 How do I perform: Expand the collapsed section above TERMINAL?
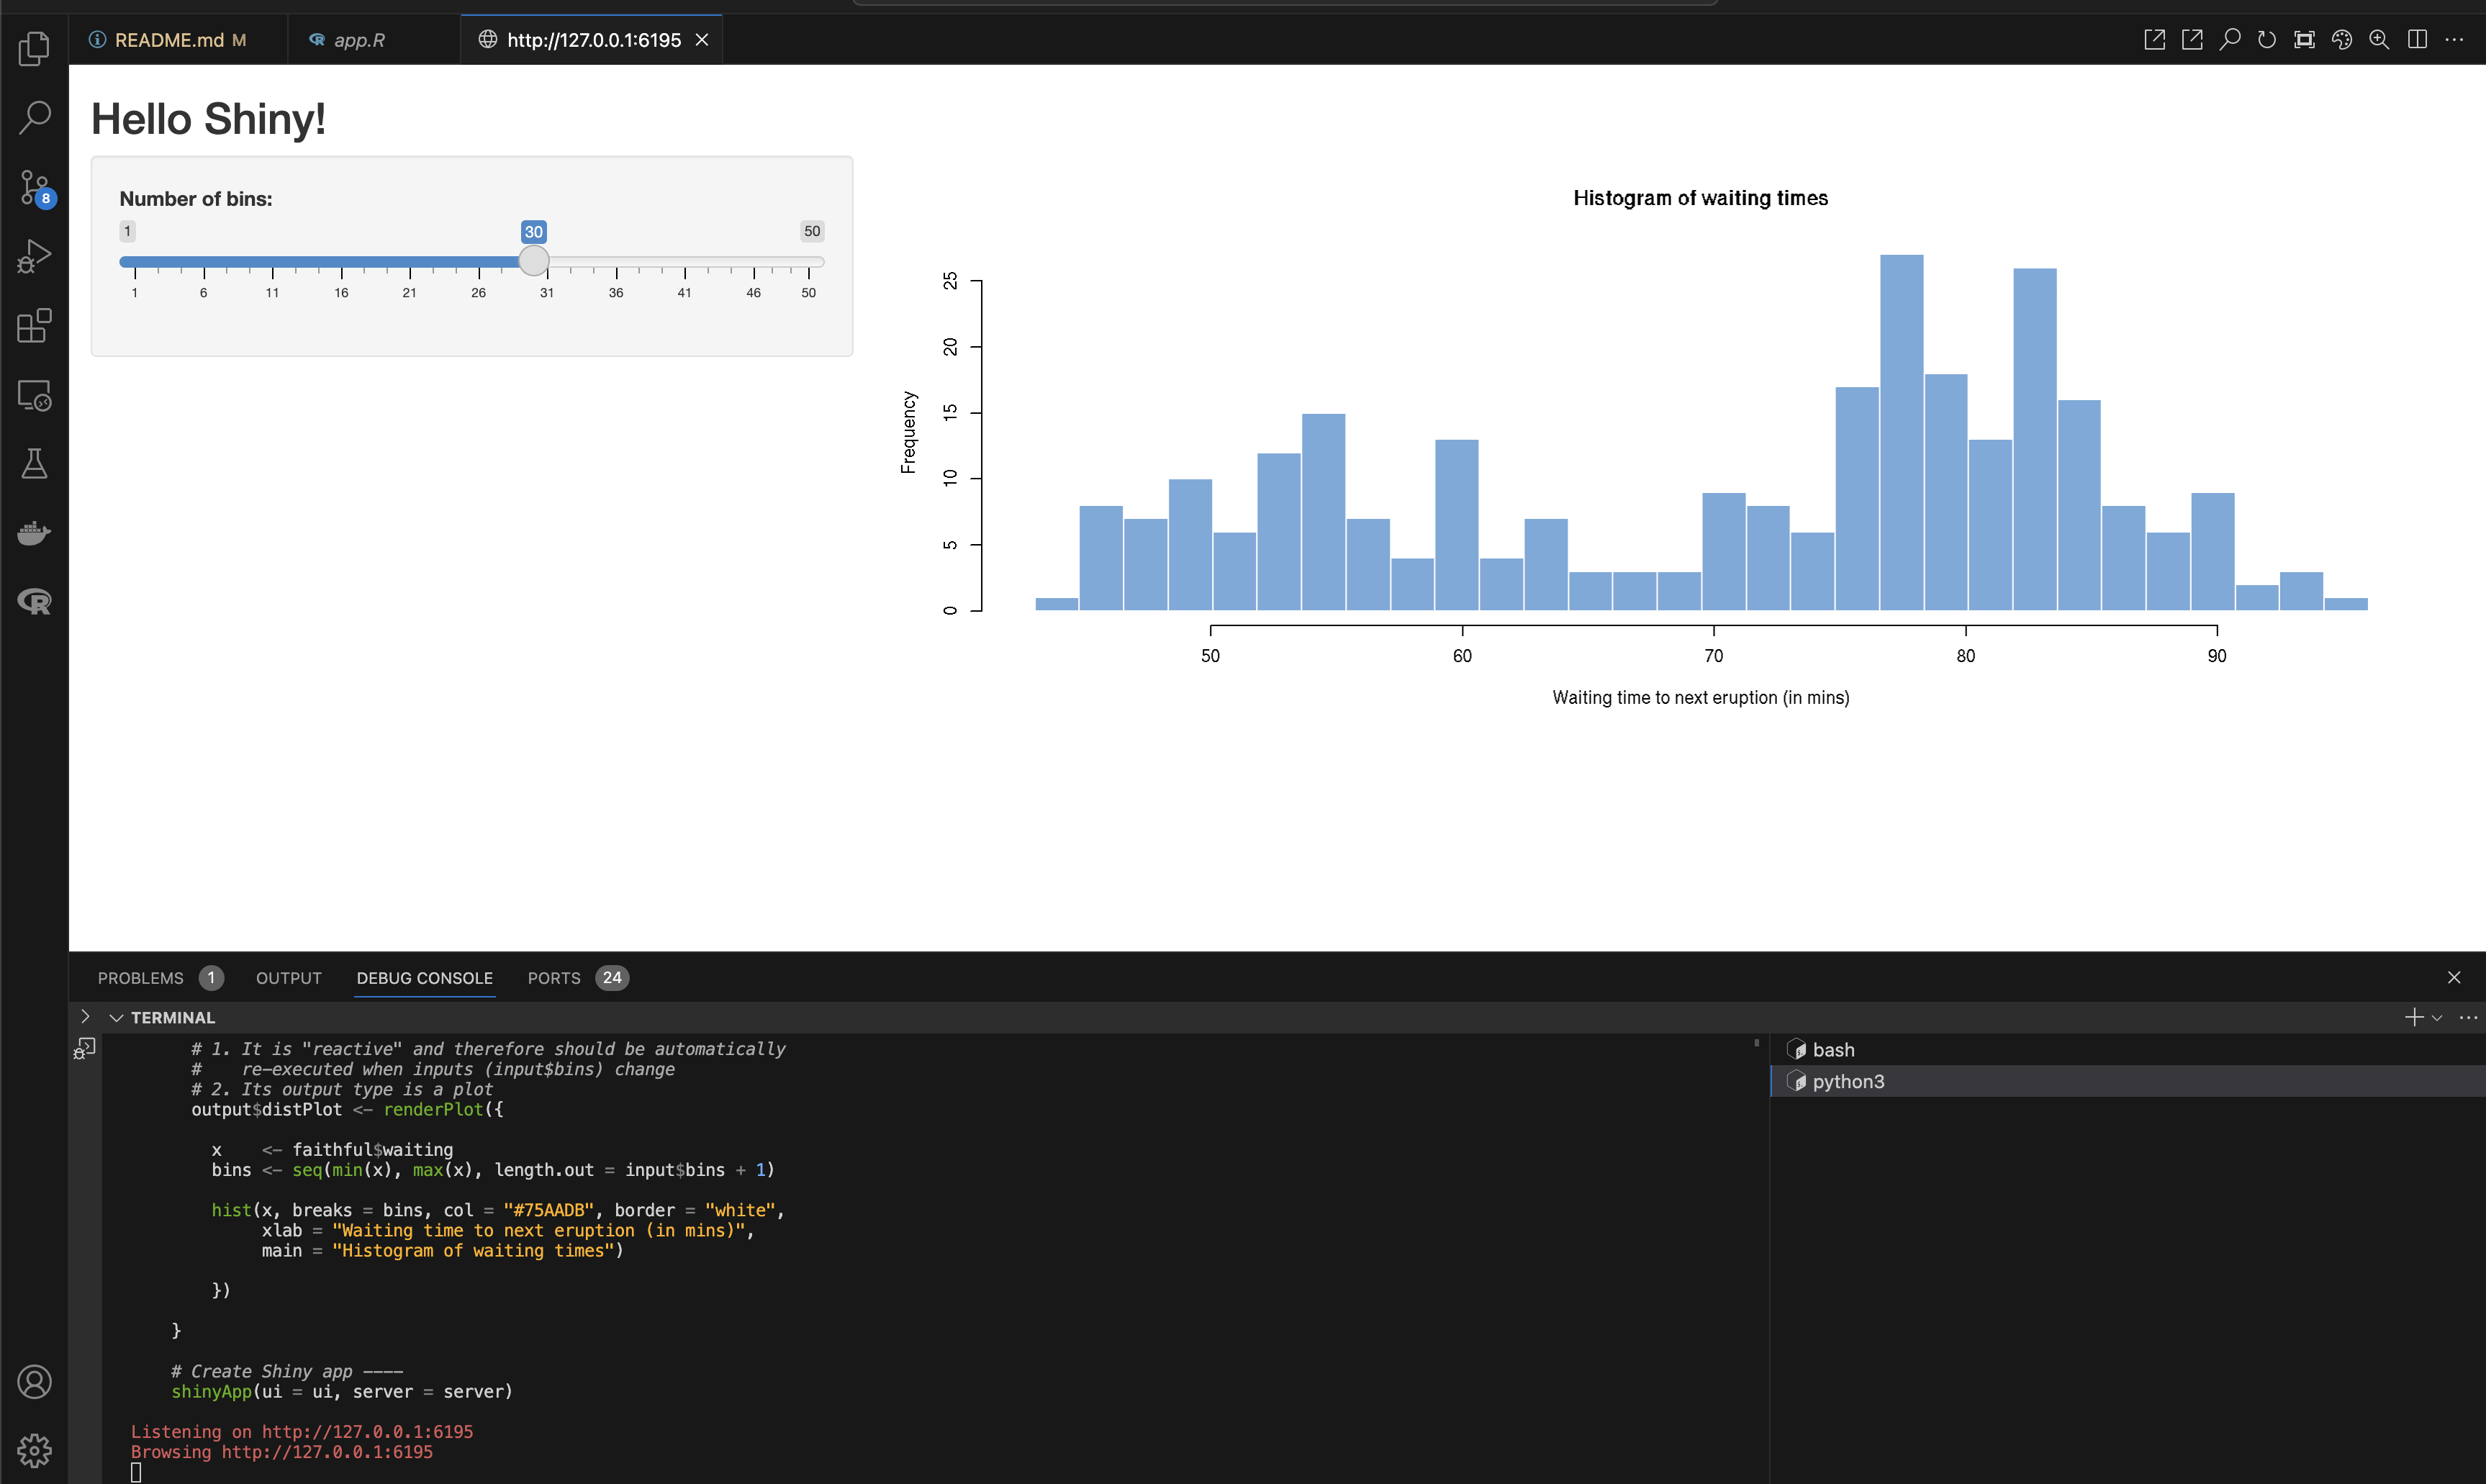85,1016
